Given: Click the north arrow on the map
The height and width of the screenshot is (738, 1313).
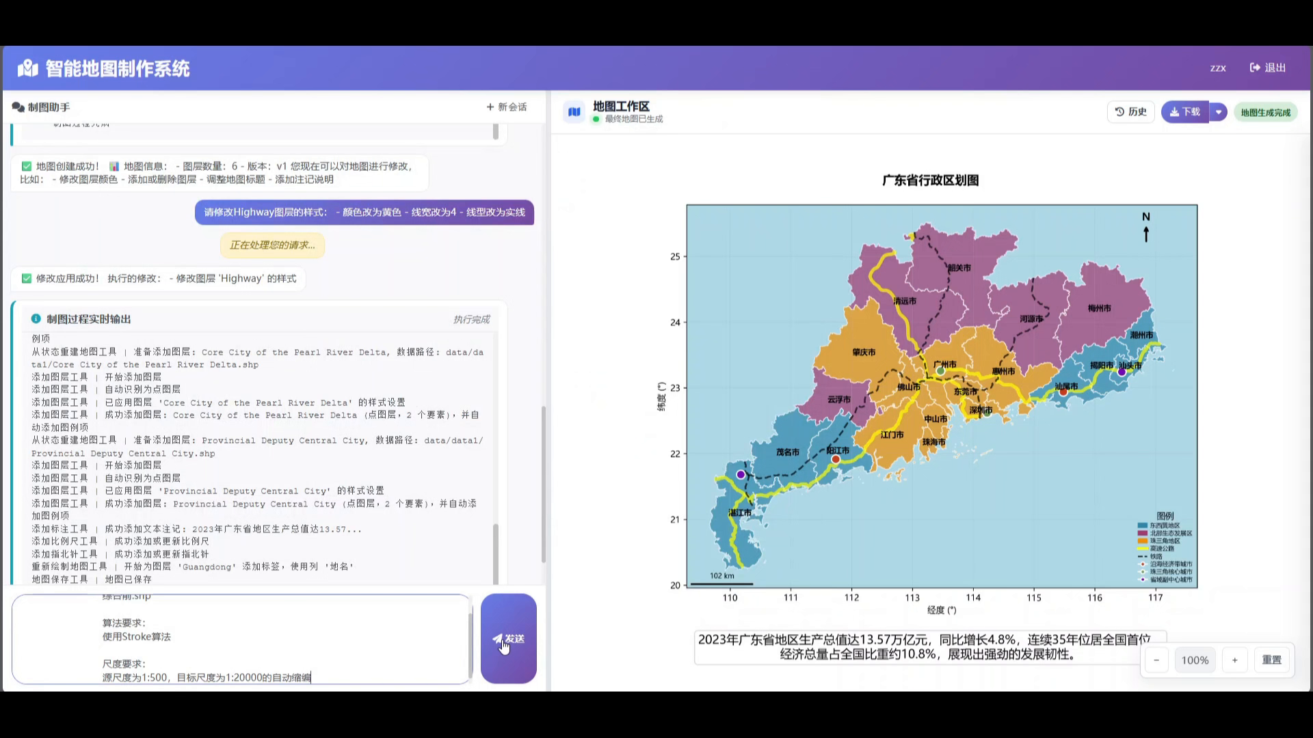Looking at the screenshot, I should click(1146, 227).
